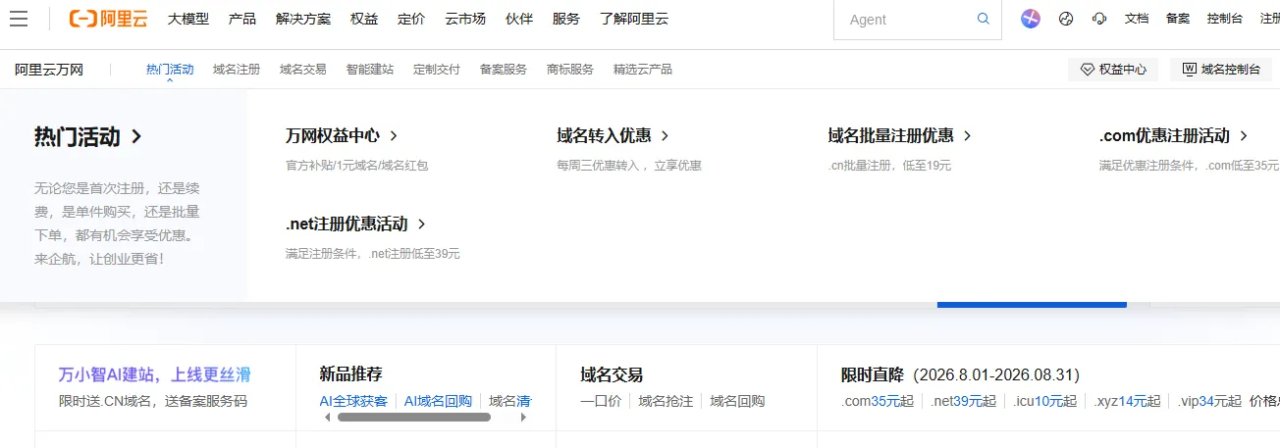1280x448 pixels.
Task: Open the 解决方案 top menu
Action: tap(303, 19)
